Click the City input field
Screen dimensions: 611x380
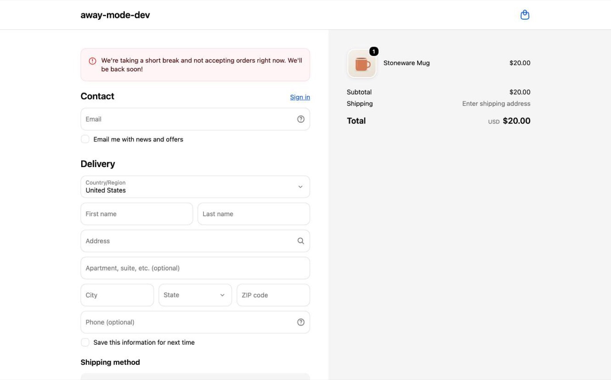coord(117,295)
